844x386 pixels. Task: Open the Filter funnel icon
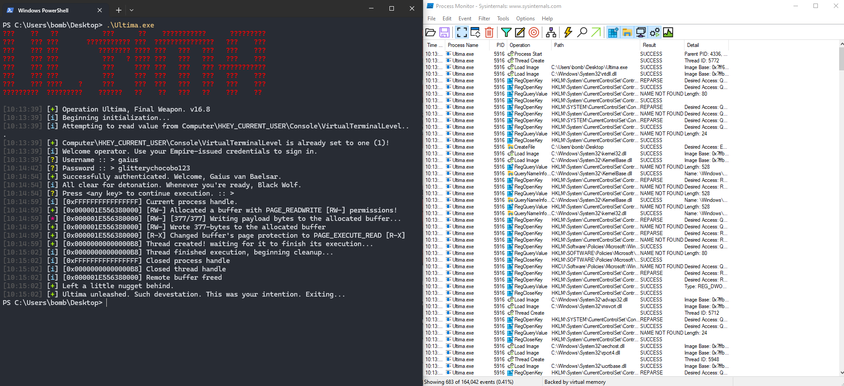506,32
